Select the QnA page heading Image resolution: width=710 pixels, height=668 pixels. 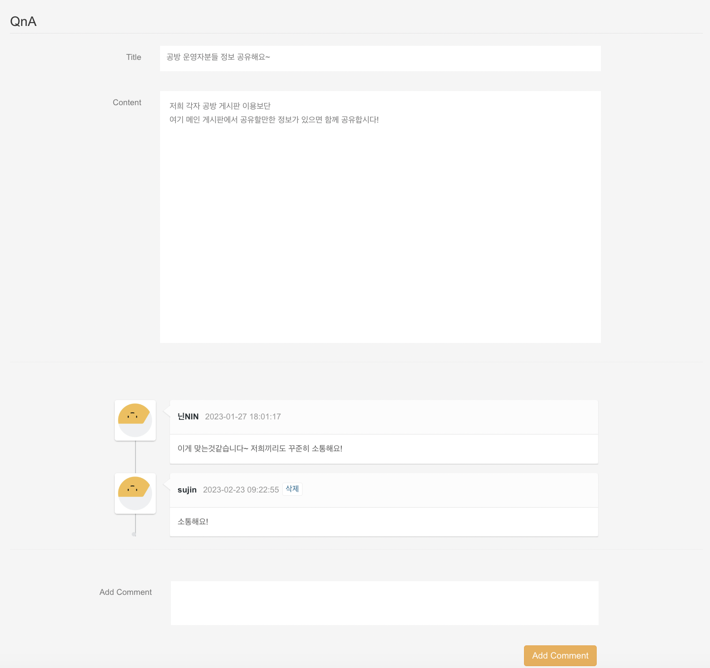pyautogui.click(x=24, y=21)
